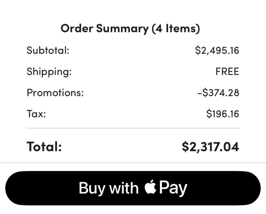Click the $2,317.04 total amount
Viewport: 266px width, 214px height.
click(x=210, y=146)
